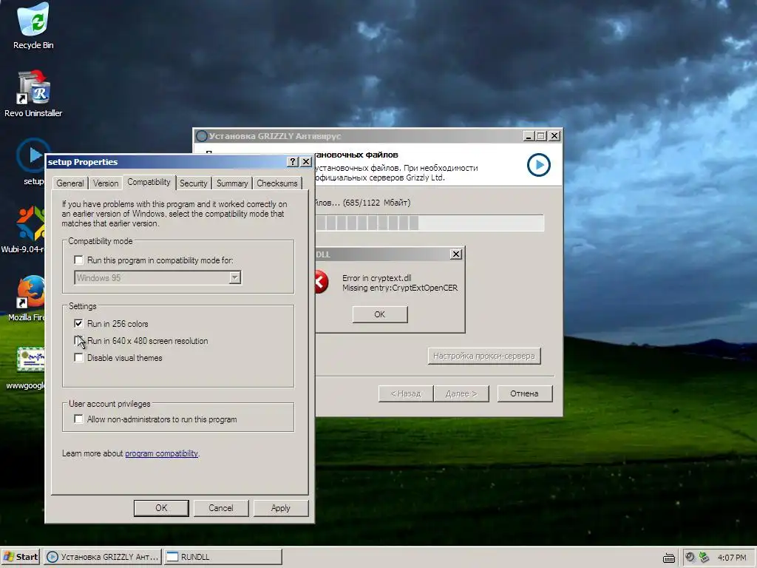The height and width of the screenshot is (568, 757).
Task: Uncheck Run in 256 colors
Action: [x=78, y=324]
